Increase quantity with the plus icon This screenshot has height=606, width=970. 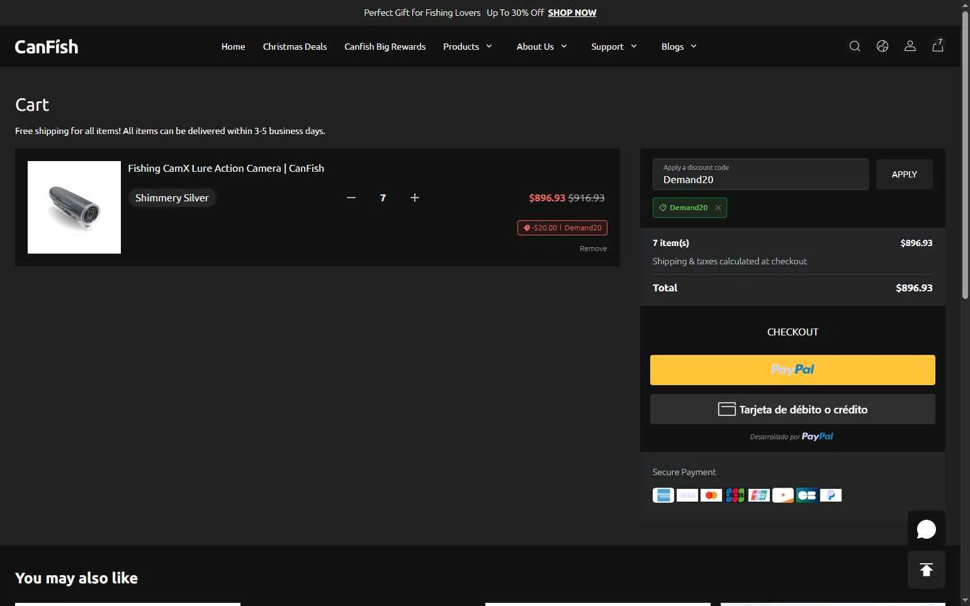point(414,198)
